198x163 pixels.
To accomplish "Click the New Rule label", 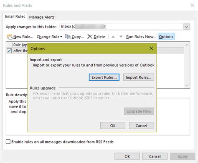I will (x=23, y=37).
